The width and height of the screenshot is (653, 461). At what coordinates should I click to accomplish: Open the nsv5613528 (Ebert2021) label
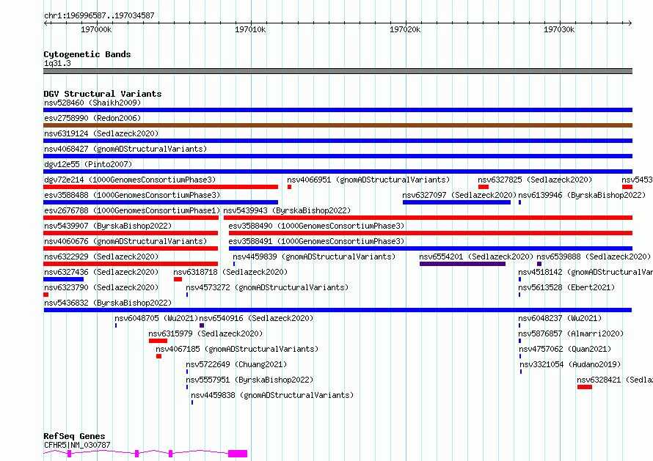(566, 287)
